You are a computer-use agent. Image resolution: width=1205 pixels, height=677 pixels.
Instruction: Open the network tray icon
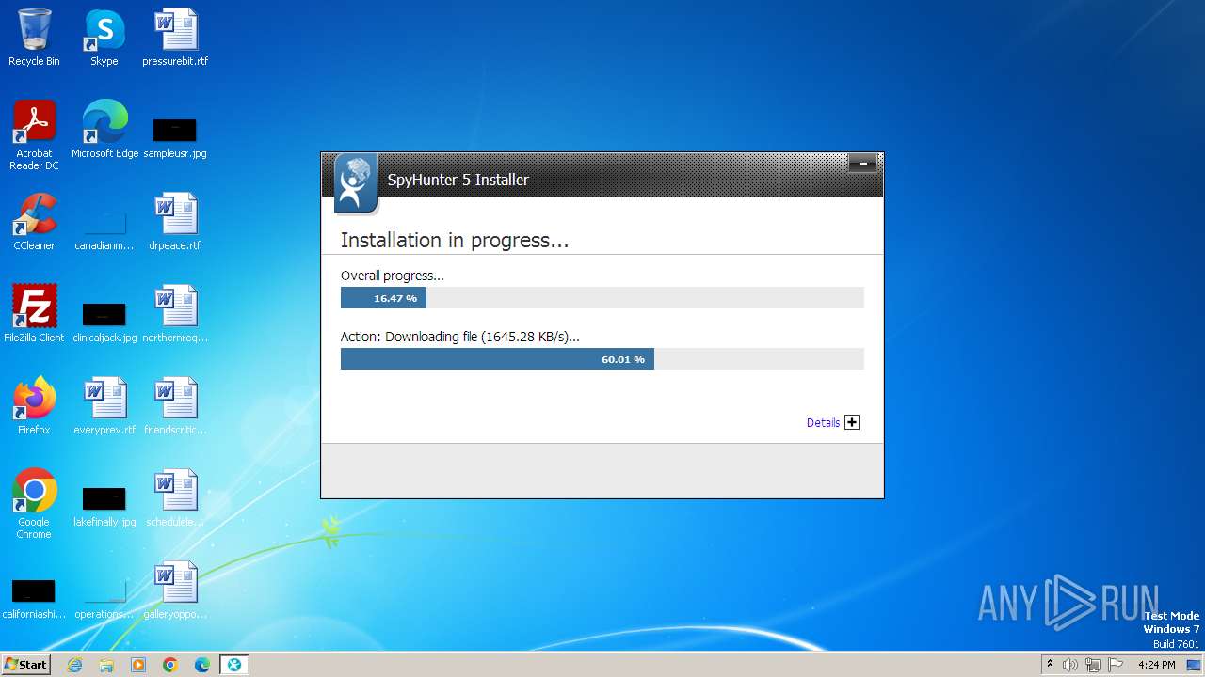(1093, 665)
